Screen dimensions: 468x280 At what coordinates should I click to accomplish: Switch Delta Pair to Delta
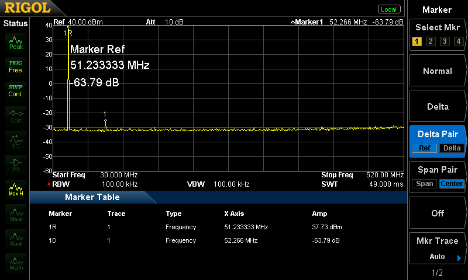[452, 148]
